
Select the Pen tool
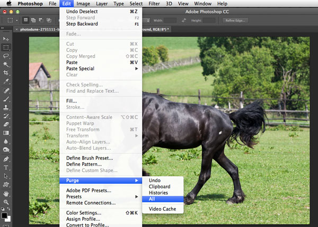pyautogui.click(x=6, y=159)
